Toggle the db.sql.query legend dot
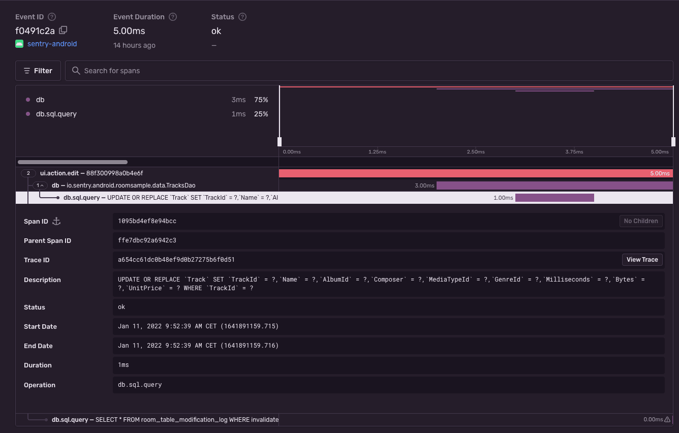The image size is (679, 433). pos(28,114)
